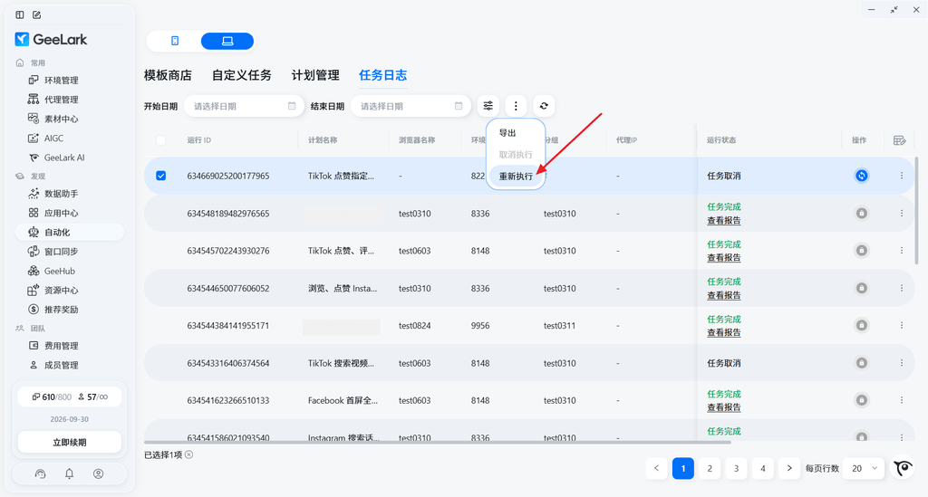Open 应用中心 in the sidebar
Screen dimensions: 928x497
pos(61,213)
